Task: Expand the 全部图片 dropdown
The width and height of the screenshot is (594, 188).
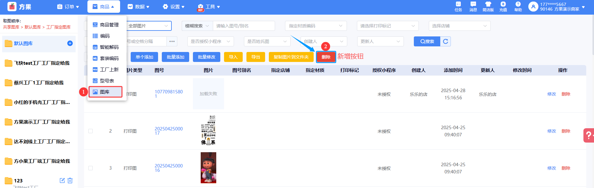Action: pyautogui.click(x=149, y=26)
